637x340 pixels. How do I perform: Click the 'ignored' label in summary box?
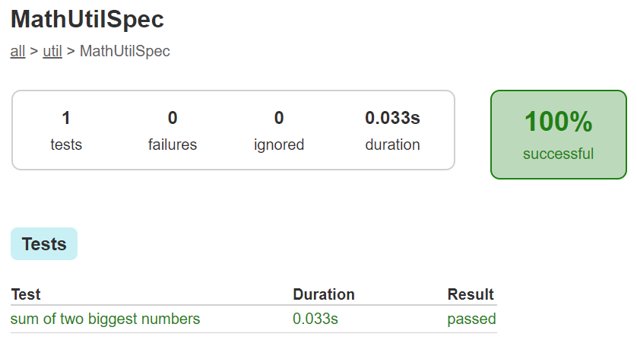pos(279,145)
